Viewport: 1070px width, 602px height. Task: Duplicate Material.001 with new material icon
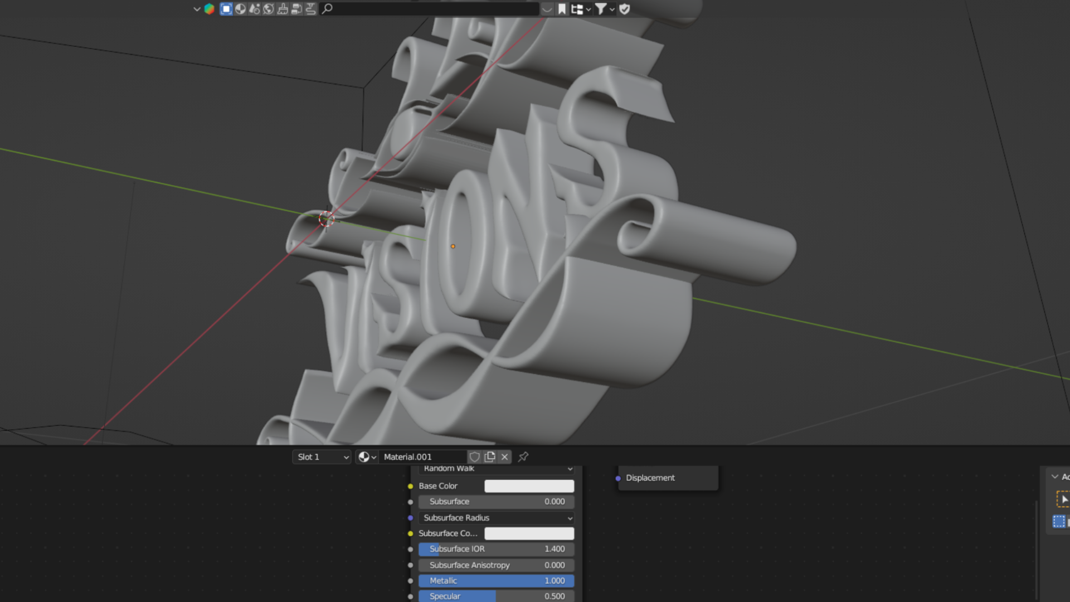coord(490,457)
